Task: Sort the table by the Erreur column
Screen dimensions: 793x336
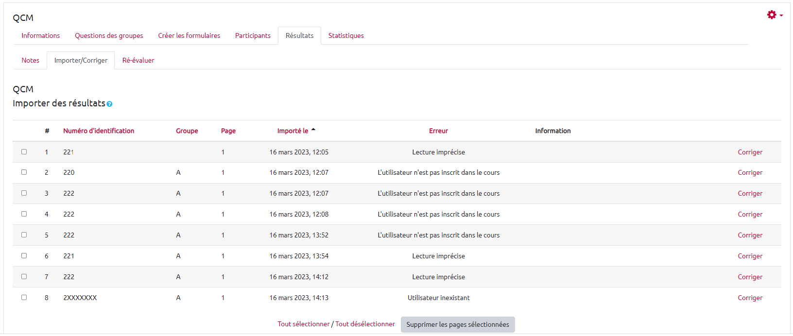Action: coord(438,131)
